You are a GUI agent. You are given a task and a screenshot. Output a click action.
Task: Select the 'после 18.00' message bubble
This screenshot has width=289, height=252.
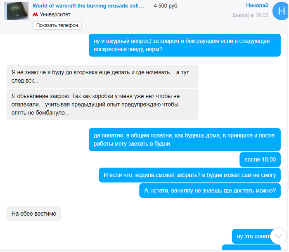click(x=260, y=159)
